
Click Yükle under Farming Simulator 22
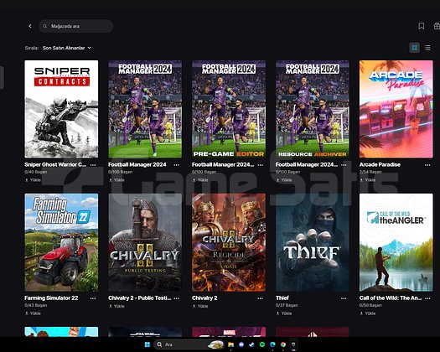tap(34, 313)
